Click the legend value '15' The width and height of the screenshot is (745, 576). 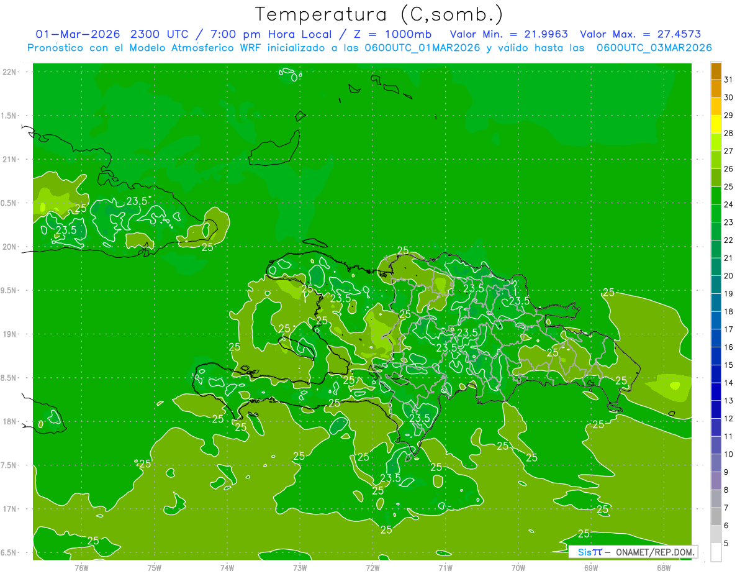(x=729, y=365)
